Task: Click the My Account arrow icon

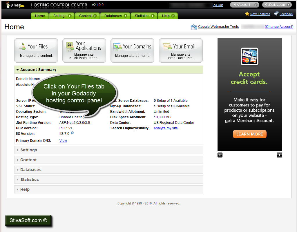Action: (256, 5)
